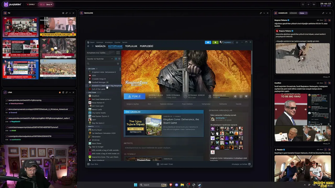Show game info icon
Viewport: 335px width, 188px height.
241,96
